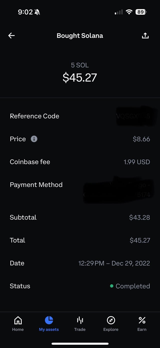Tap the Coinbase fee row amount

[x=137, y=162]
